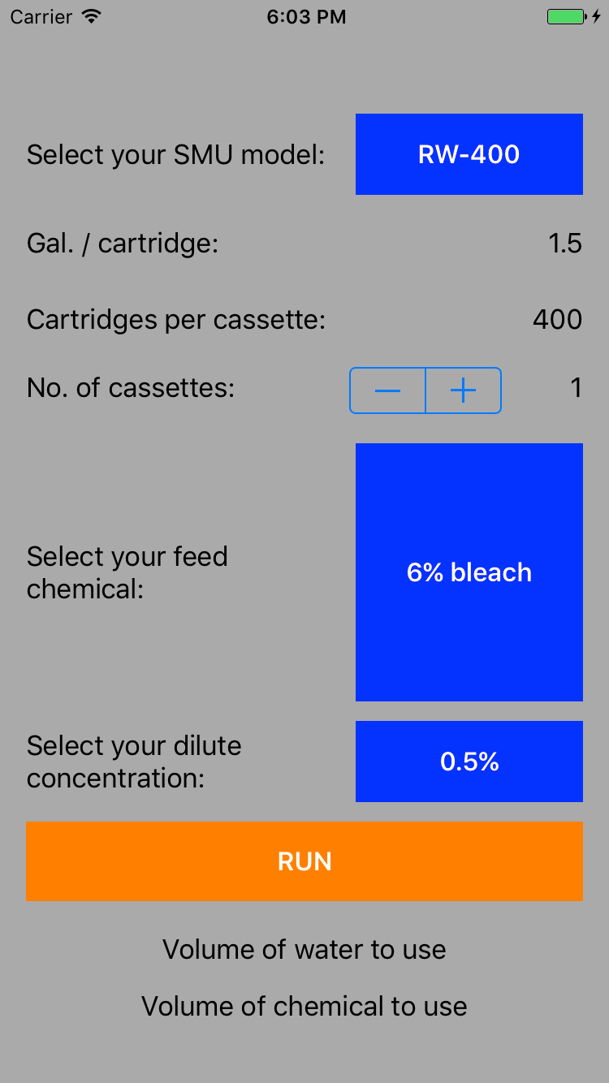Tap the plus button to increase cassettes

tap(463, 390)
